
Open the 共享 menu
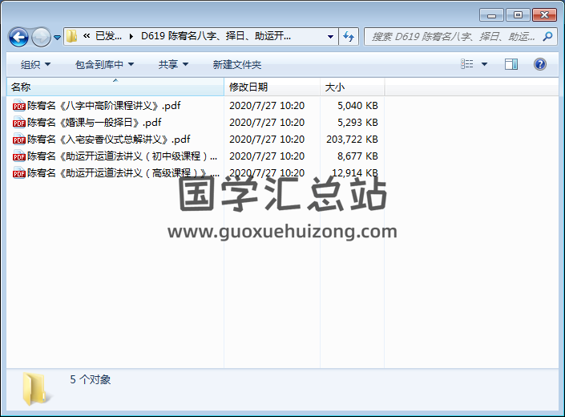173,64
